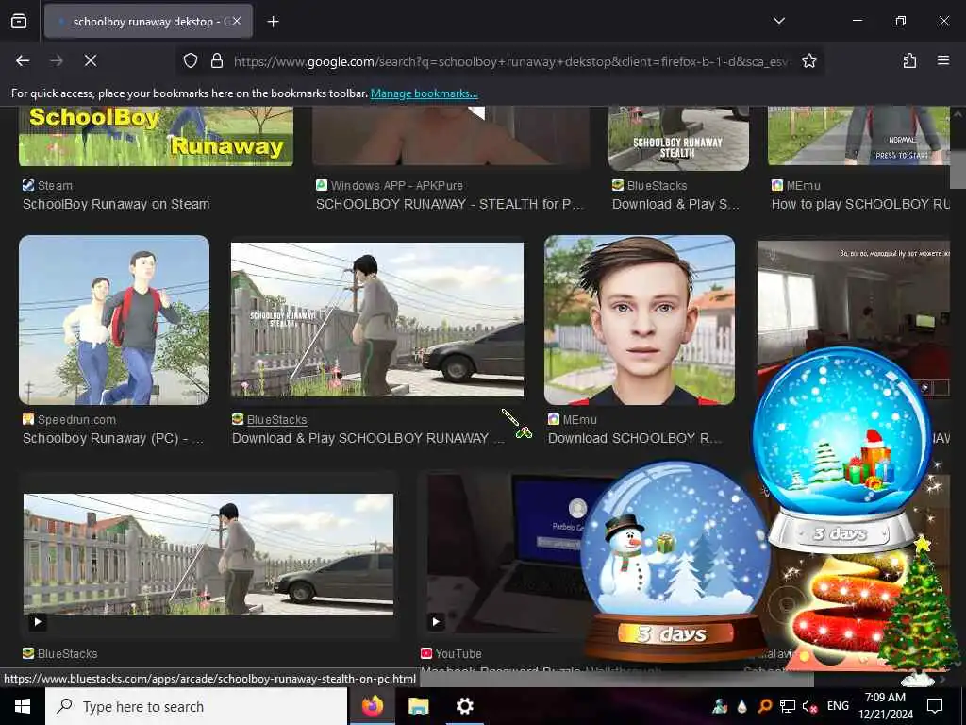Open Download SCHOOLBOY R... MEmu title
Viewport: 966px width, 725px height.
[x=634, y=438]
